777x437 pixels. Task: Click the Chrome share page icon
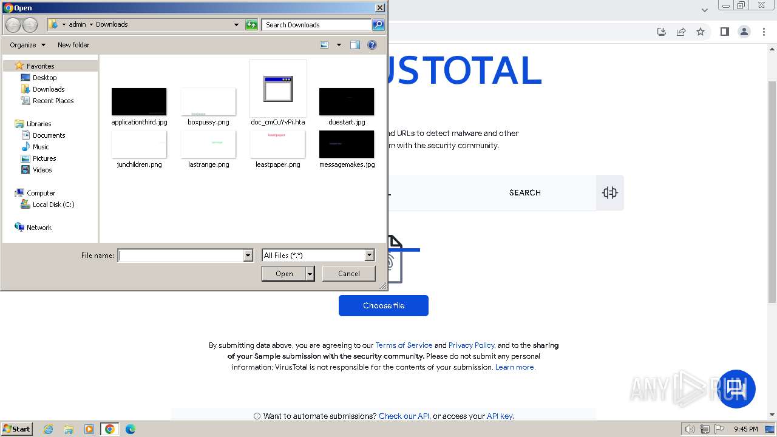point(681,32)
